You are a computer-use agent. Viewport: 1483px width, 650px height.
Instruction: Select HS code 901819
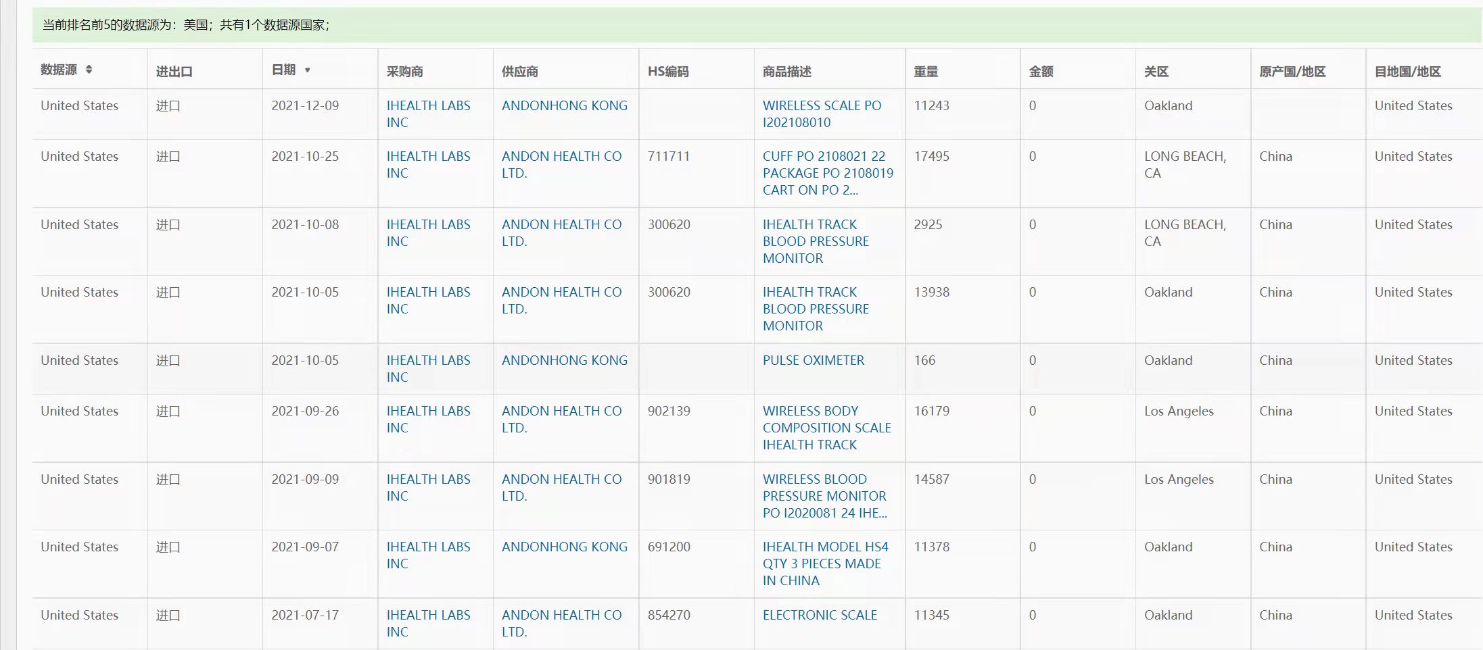669,479
